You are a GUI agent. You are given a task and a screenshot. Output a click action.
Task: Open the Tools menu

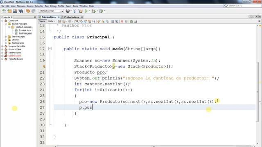tap(75, 6)
